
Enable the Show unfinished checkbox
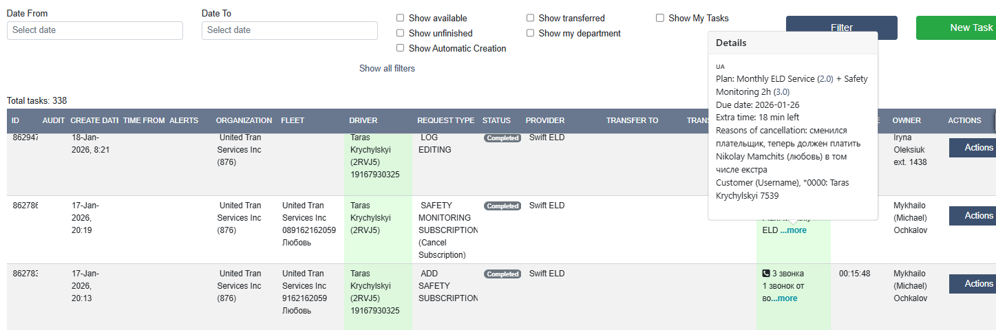click(401, 34)
